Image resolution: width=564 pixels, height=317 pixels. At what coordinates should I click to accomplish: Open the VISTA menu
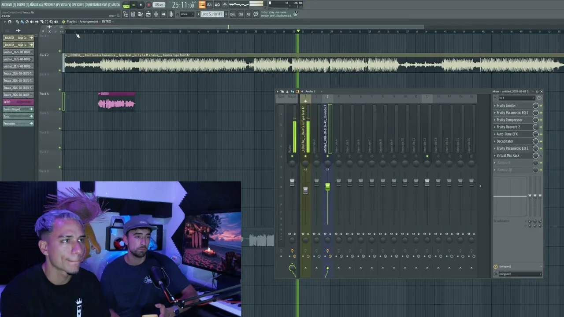tap(65, 4)
